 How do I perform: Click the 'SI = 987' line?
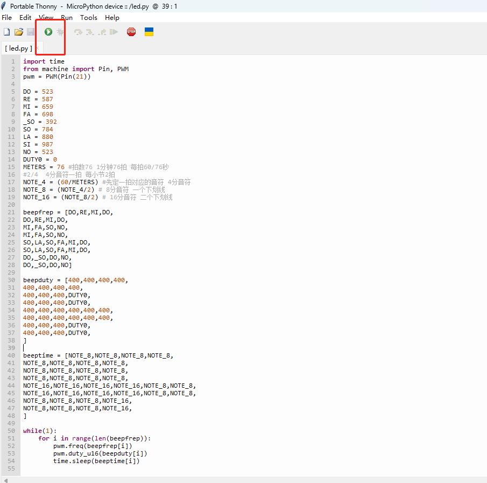(38, 144)
